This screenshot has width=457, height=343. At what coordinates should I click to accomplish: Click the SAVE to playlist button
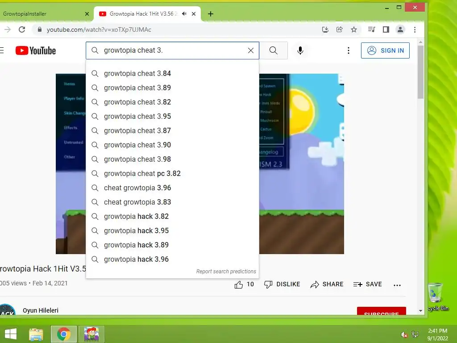(x=368, y=284)
